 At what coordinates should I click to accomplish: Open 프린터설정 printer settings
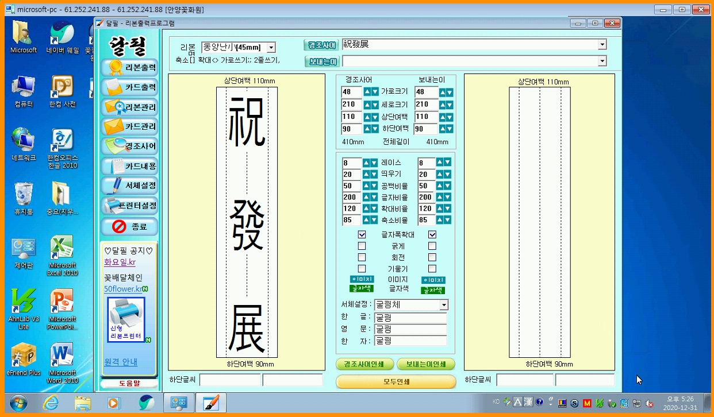129,205
